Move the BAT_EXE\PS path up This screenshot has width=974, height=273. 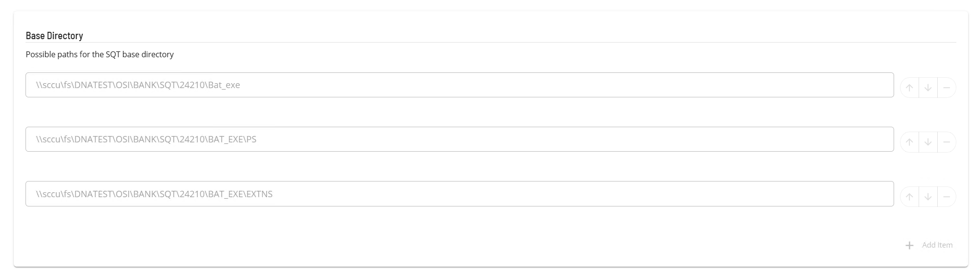(x=909, y=142)
